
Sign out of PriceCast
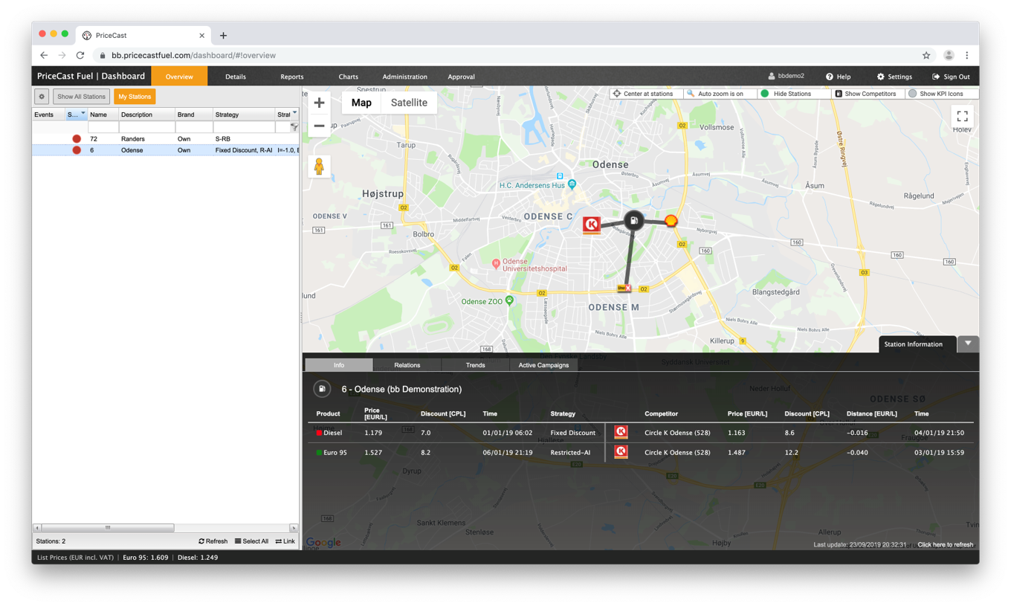point(951,77)
